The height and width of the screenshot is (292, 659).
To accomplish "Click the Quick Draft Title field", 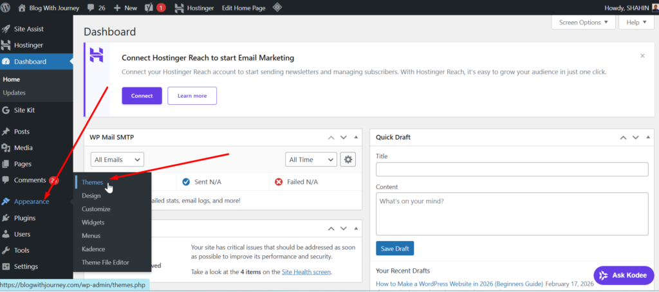I will point(512,169).
